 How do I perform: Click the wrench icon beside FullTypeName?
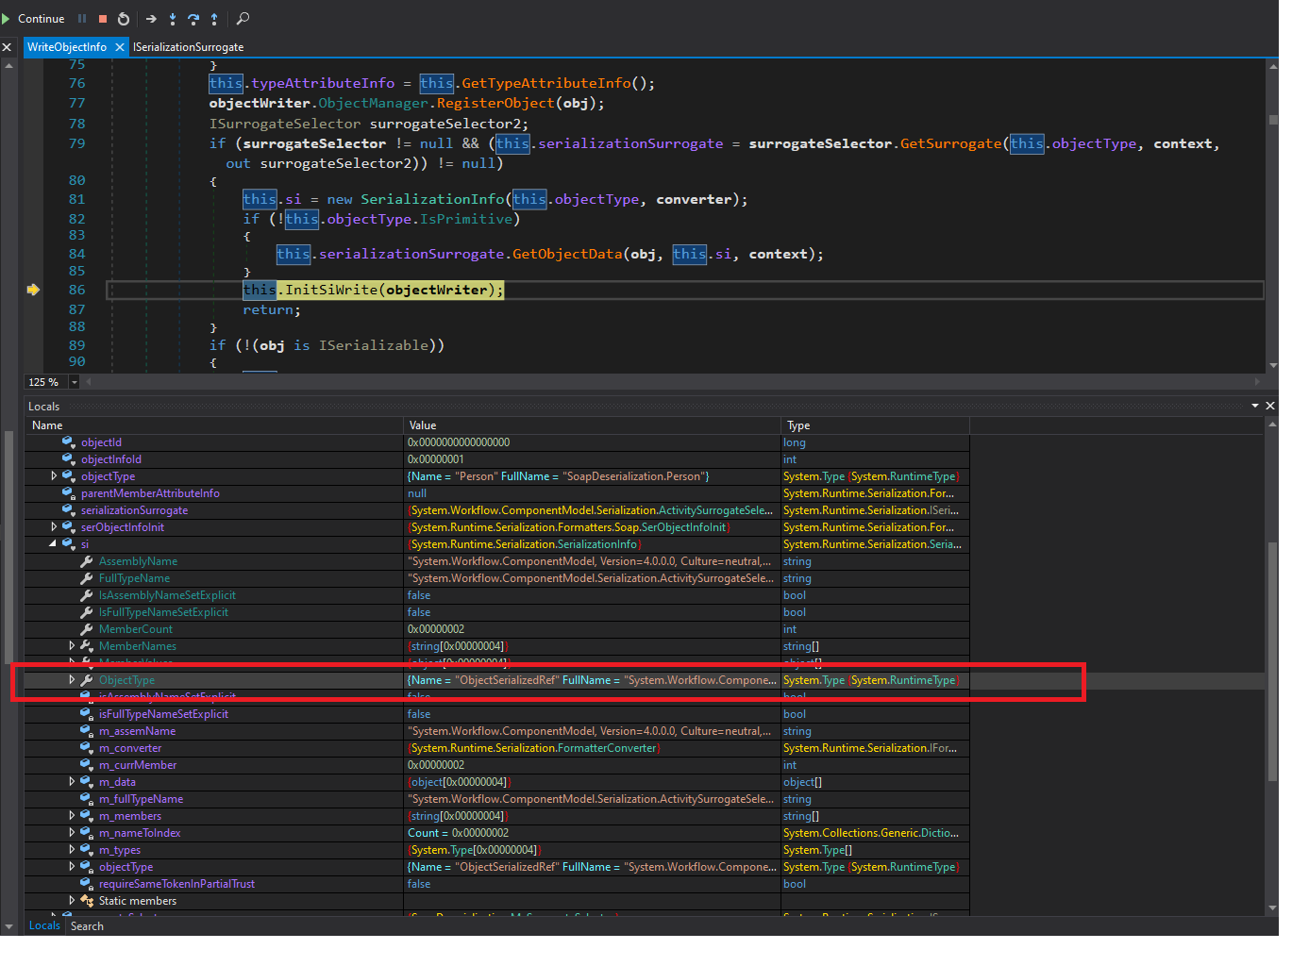(x=87, y=578)
